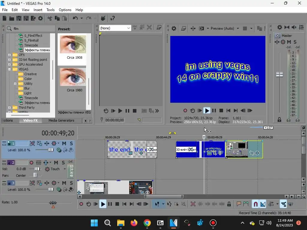Solo video track 1 with S button

click(x=71, y=143)
